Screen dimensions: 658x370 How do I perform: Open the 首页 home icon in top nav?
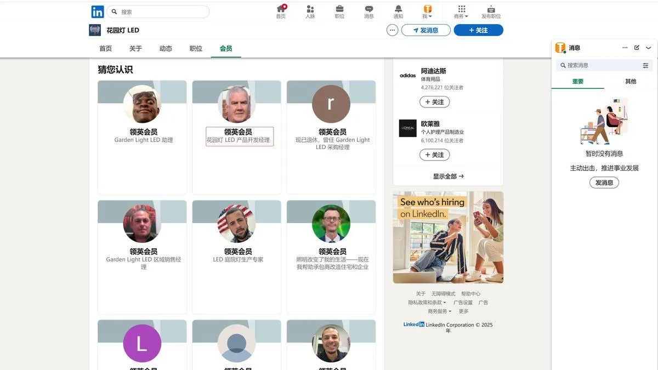point(281,12)
